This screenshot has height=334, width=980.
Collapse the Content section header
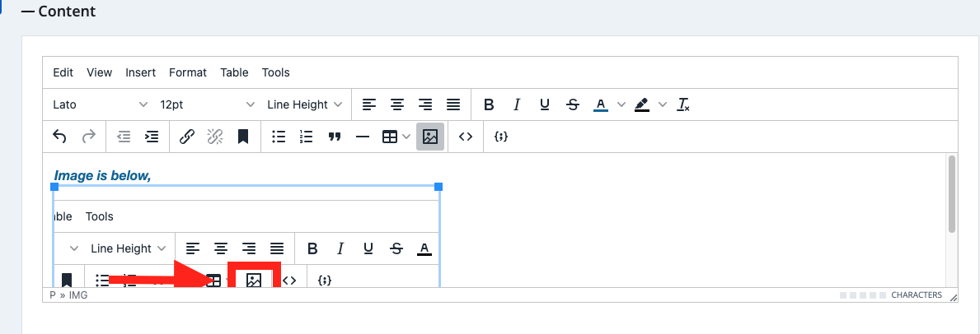[59, 12]
